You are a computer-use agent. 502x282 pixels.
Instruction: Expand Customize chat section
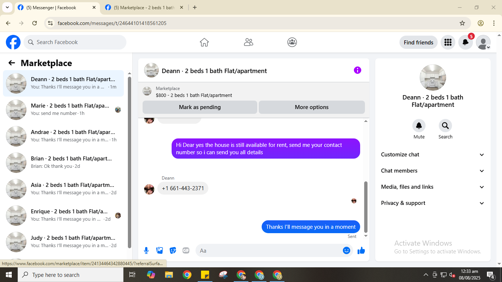(433, 155)
